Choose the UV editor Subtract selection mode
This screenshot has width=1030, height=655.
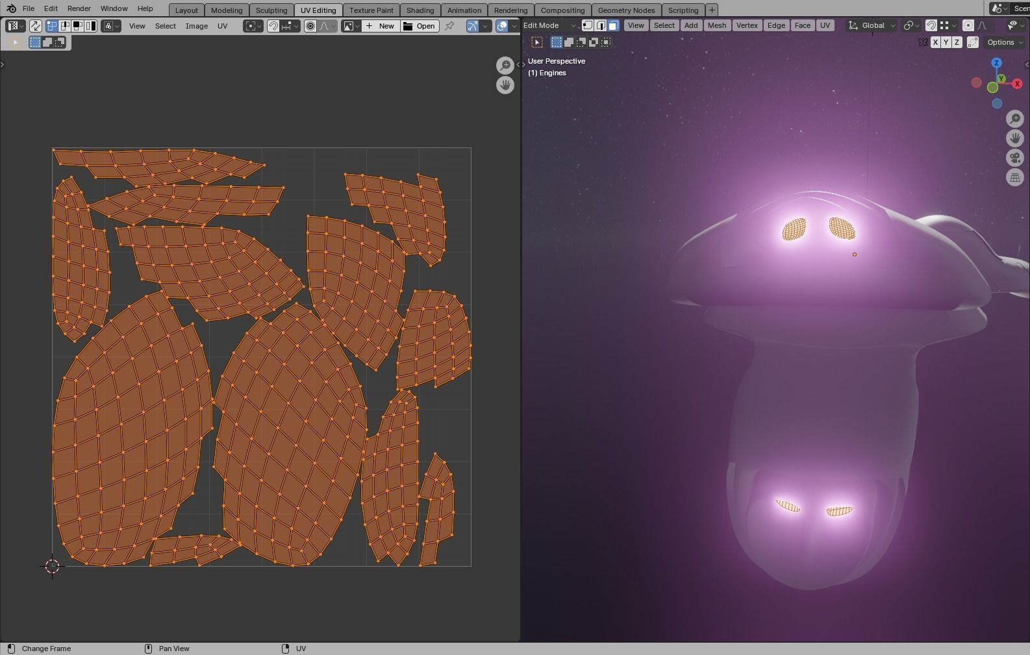[60, 42]
